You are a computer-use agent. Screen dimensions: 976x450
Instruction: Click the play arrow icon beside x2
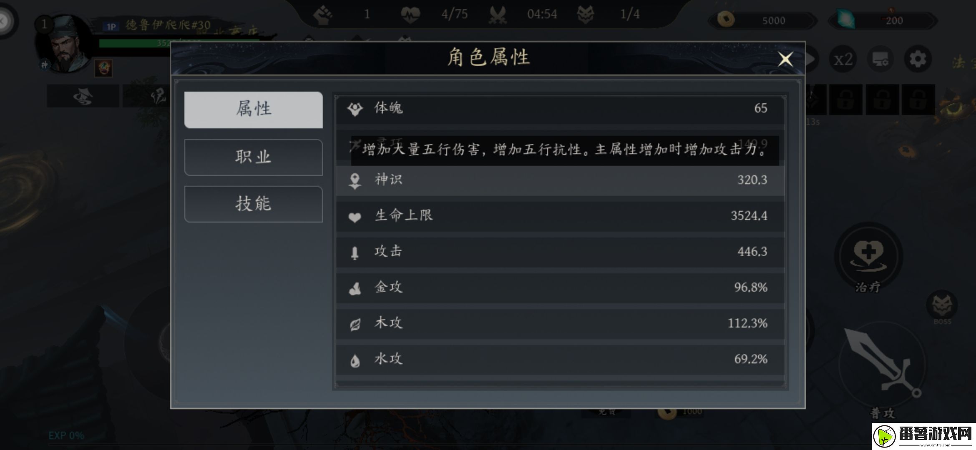[x=811, y=59]
